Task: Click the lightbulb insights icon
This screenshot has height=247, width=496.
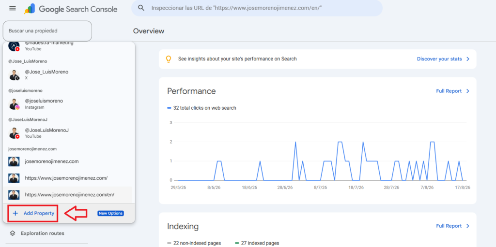Action: pos(169,59)
